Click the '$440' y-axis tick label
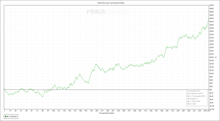Screen dimensions: 220x121 [212, 18]
